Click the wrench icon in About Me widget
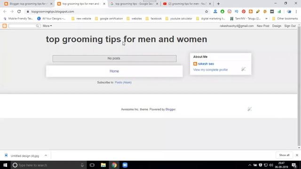Image resolution: width=301 pixels, height=169 pixels. pos(243,69)
